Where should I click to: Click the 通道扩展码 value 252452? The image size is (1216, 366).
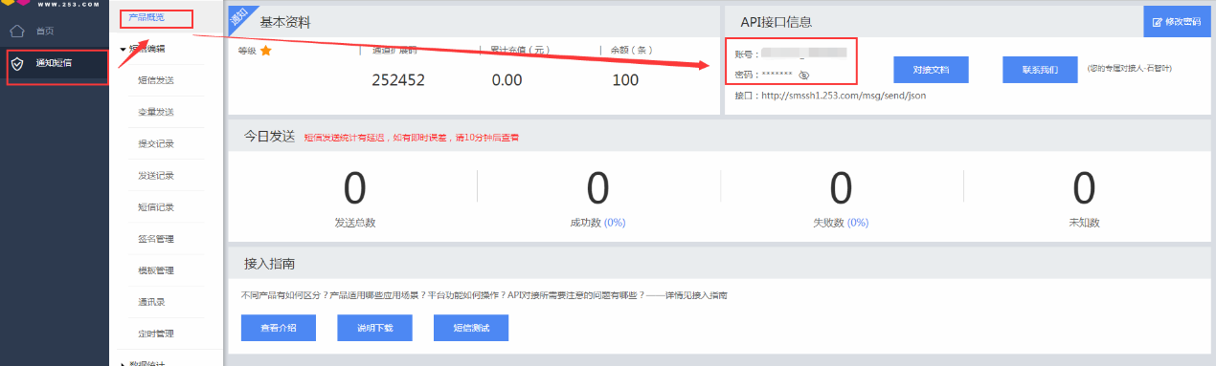click(398, 80)
